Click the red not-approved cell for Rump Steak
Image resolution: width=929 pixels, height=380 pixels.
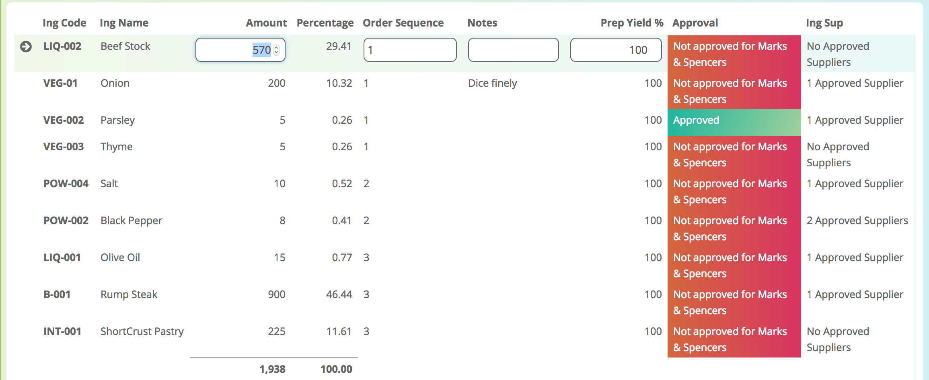click(x=734, y=302)
